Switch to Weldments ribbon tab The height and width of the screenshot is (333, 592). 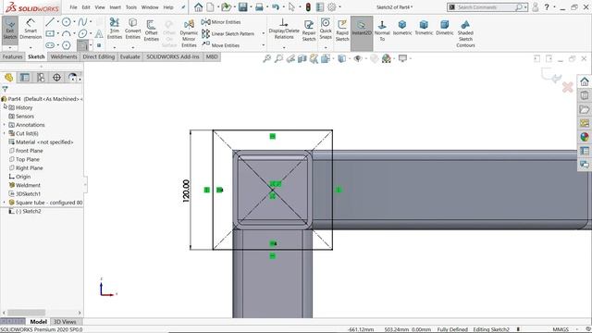coord(64,56)
